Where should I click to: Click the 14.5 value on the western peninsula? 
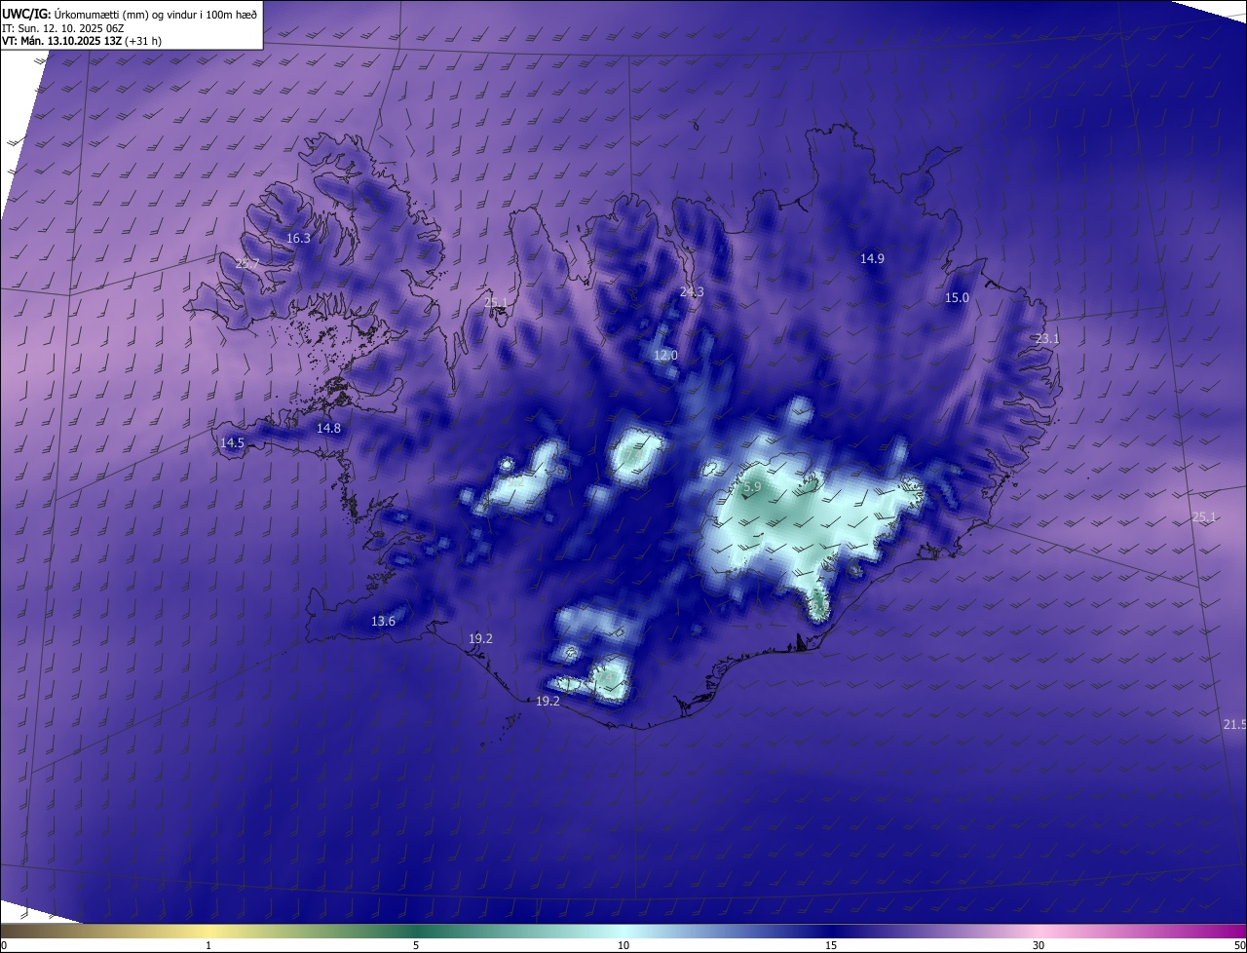tap(232, 443)
